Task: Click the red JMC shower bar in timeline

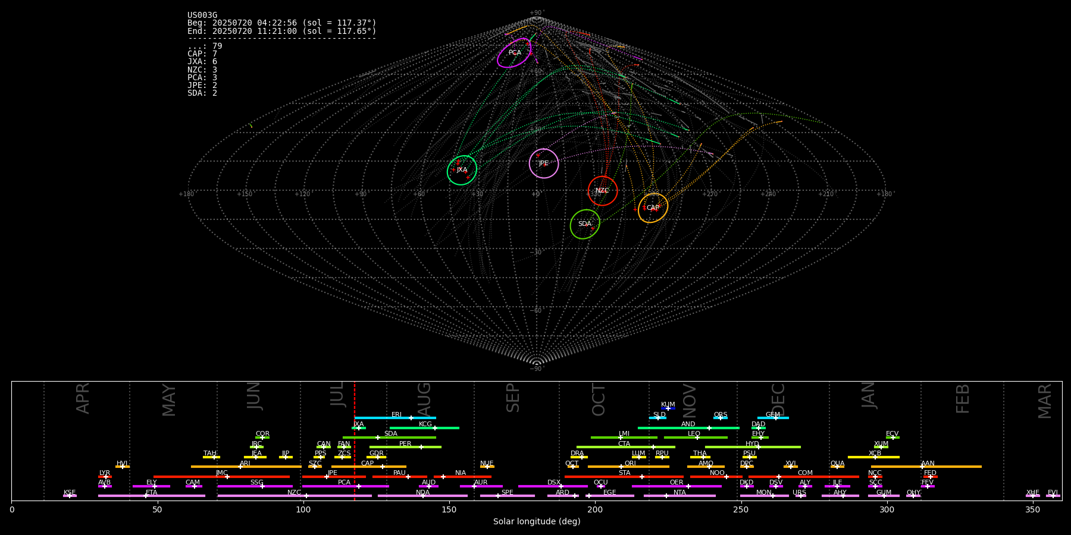Action: 221,476
